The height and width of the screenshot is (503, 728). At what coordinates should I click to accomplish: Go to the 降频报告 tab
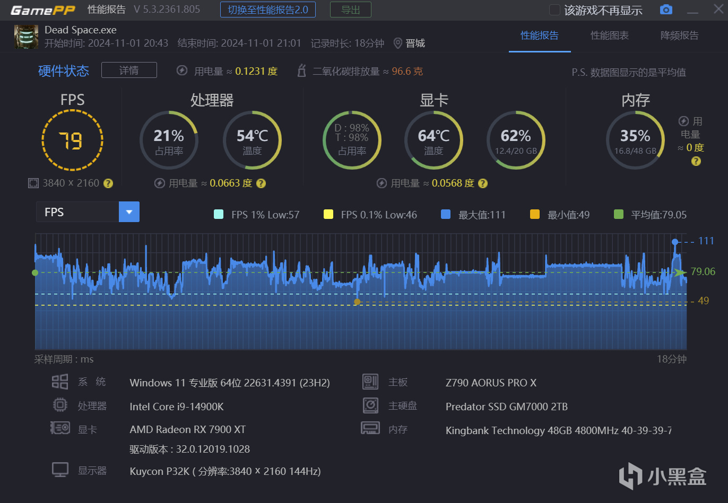point(680,36)
